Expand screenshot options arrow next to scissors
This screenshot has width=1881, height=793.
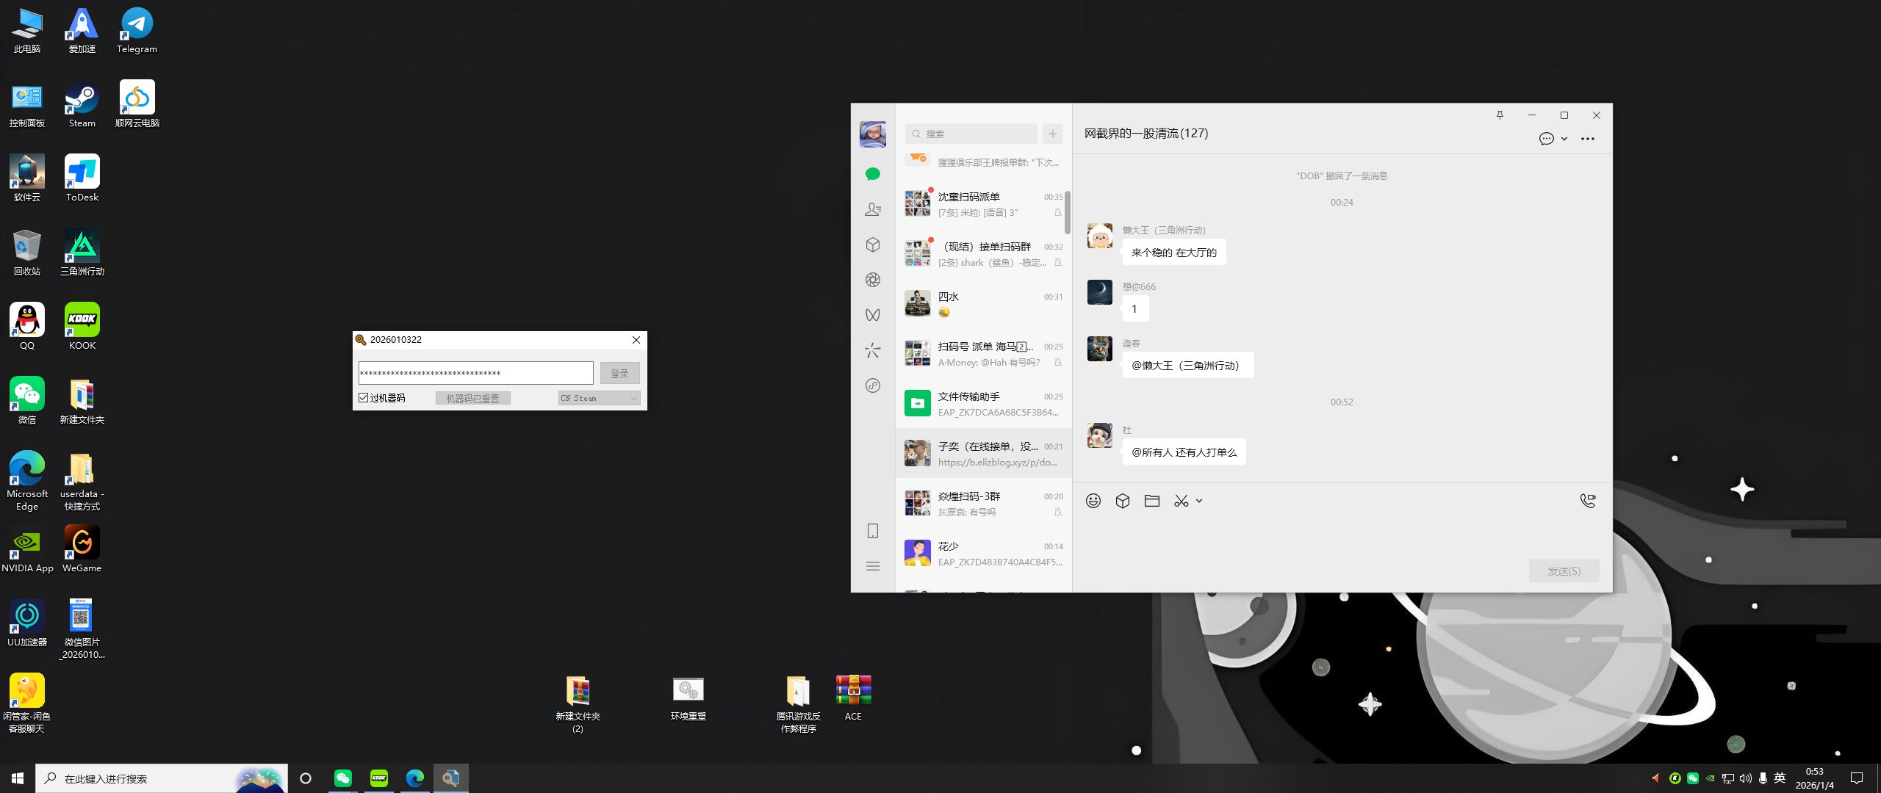point(1199,501)
